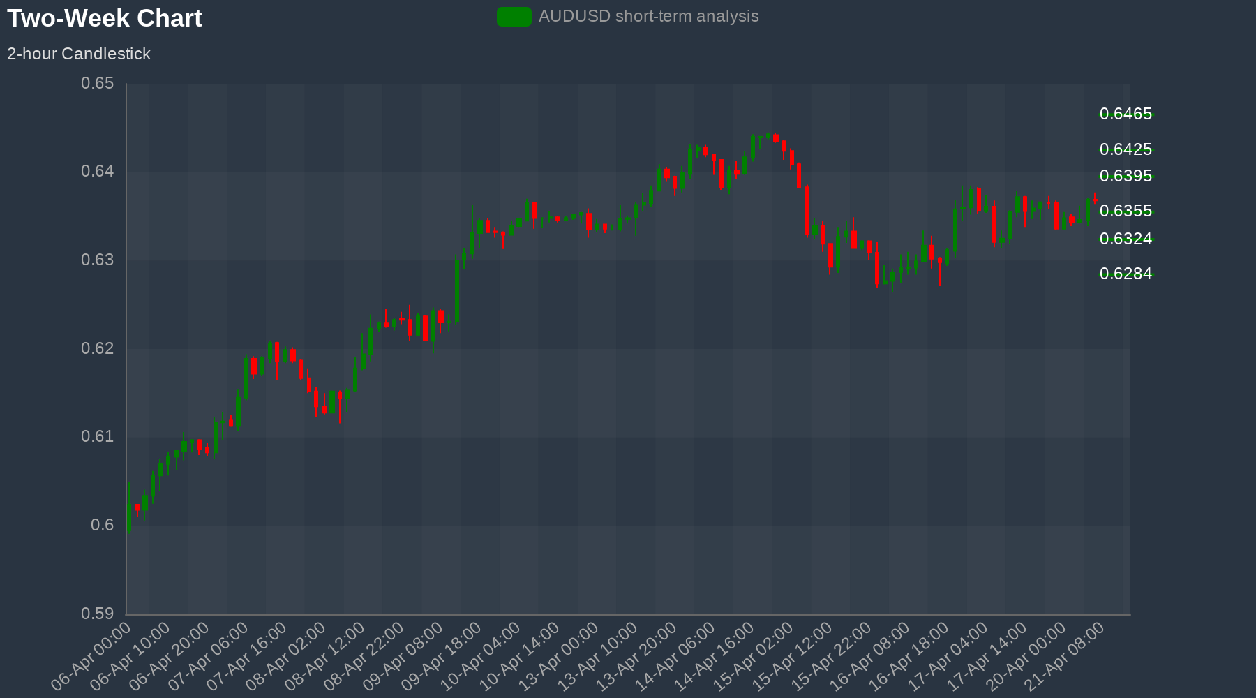Select the 0.6425 price level label
1256x698 pixels.
[1125, 149]
